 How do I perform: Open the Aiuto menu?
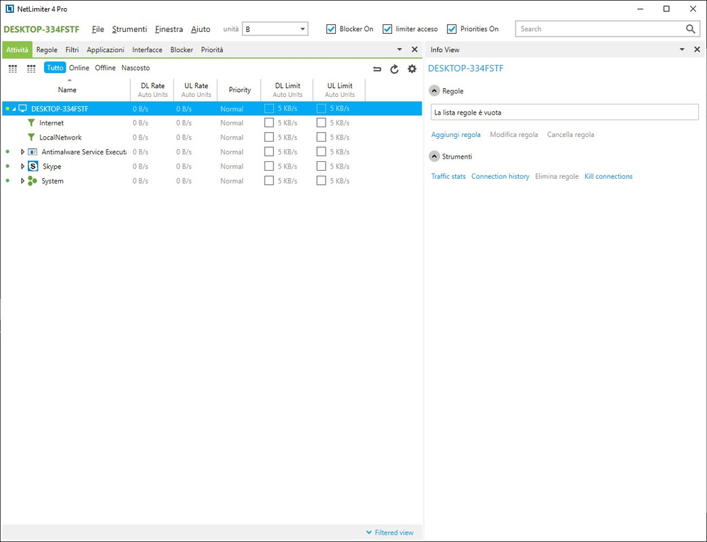coord(200,29)
